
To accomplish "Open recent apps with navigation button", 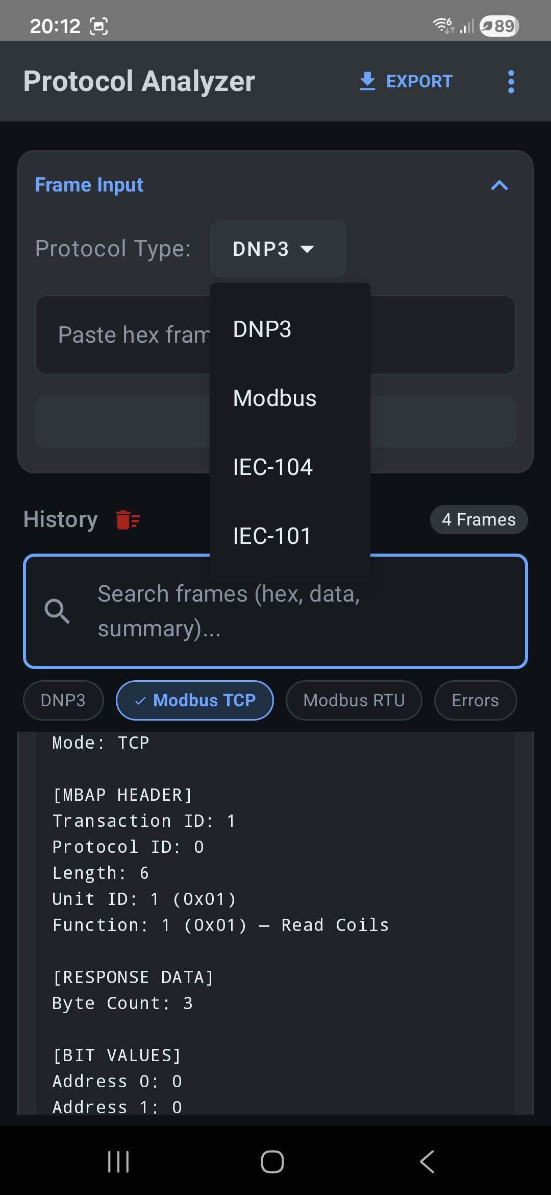I will 118,1162.
